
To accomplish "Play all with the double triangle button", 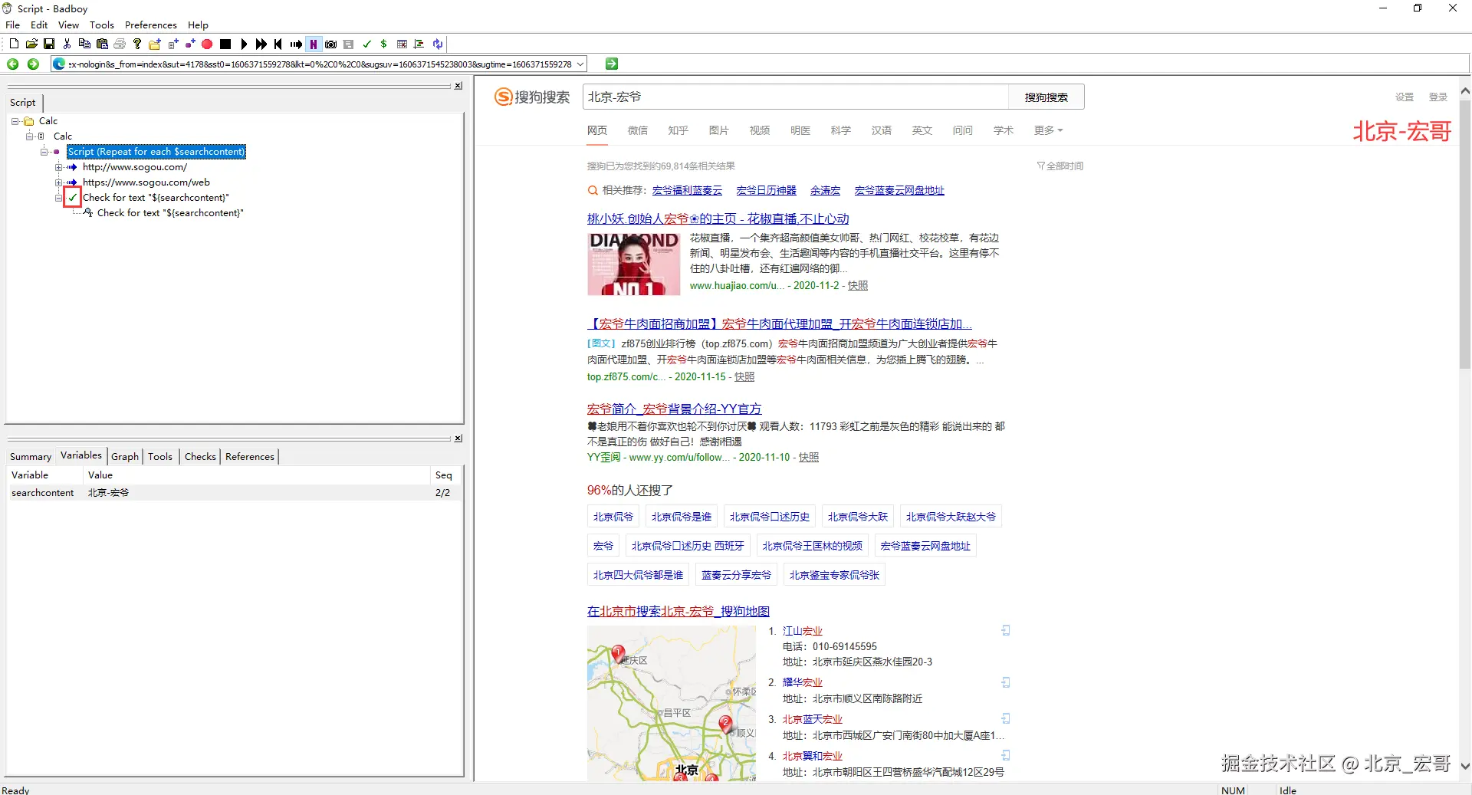I will click(261, 44).
